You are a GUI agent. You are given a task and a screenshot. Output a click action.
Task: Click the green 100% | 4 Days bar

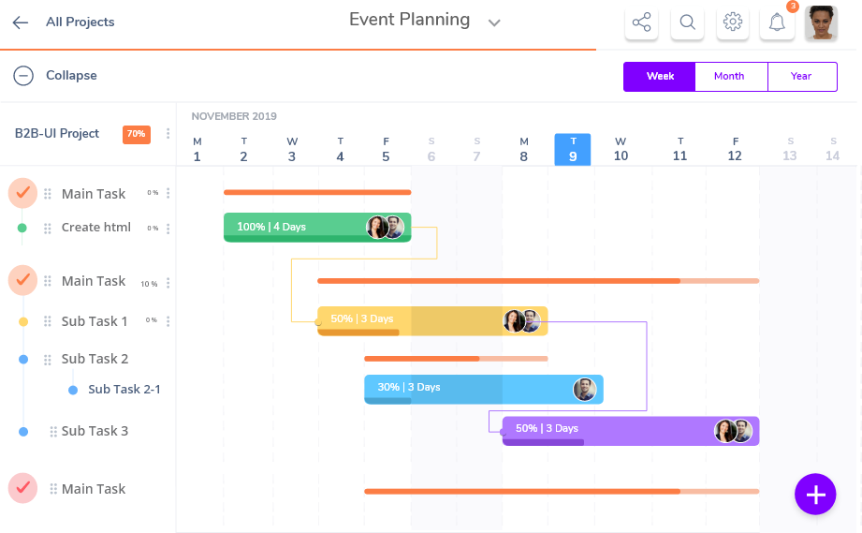[317, 228]
